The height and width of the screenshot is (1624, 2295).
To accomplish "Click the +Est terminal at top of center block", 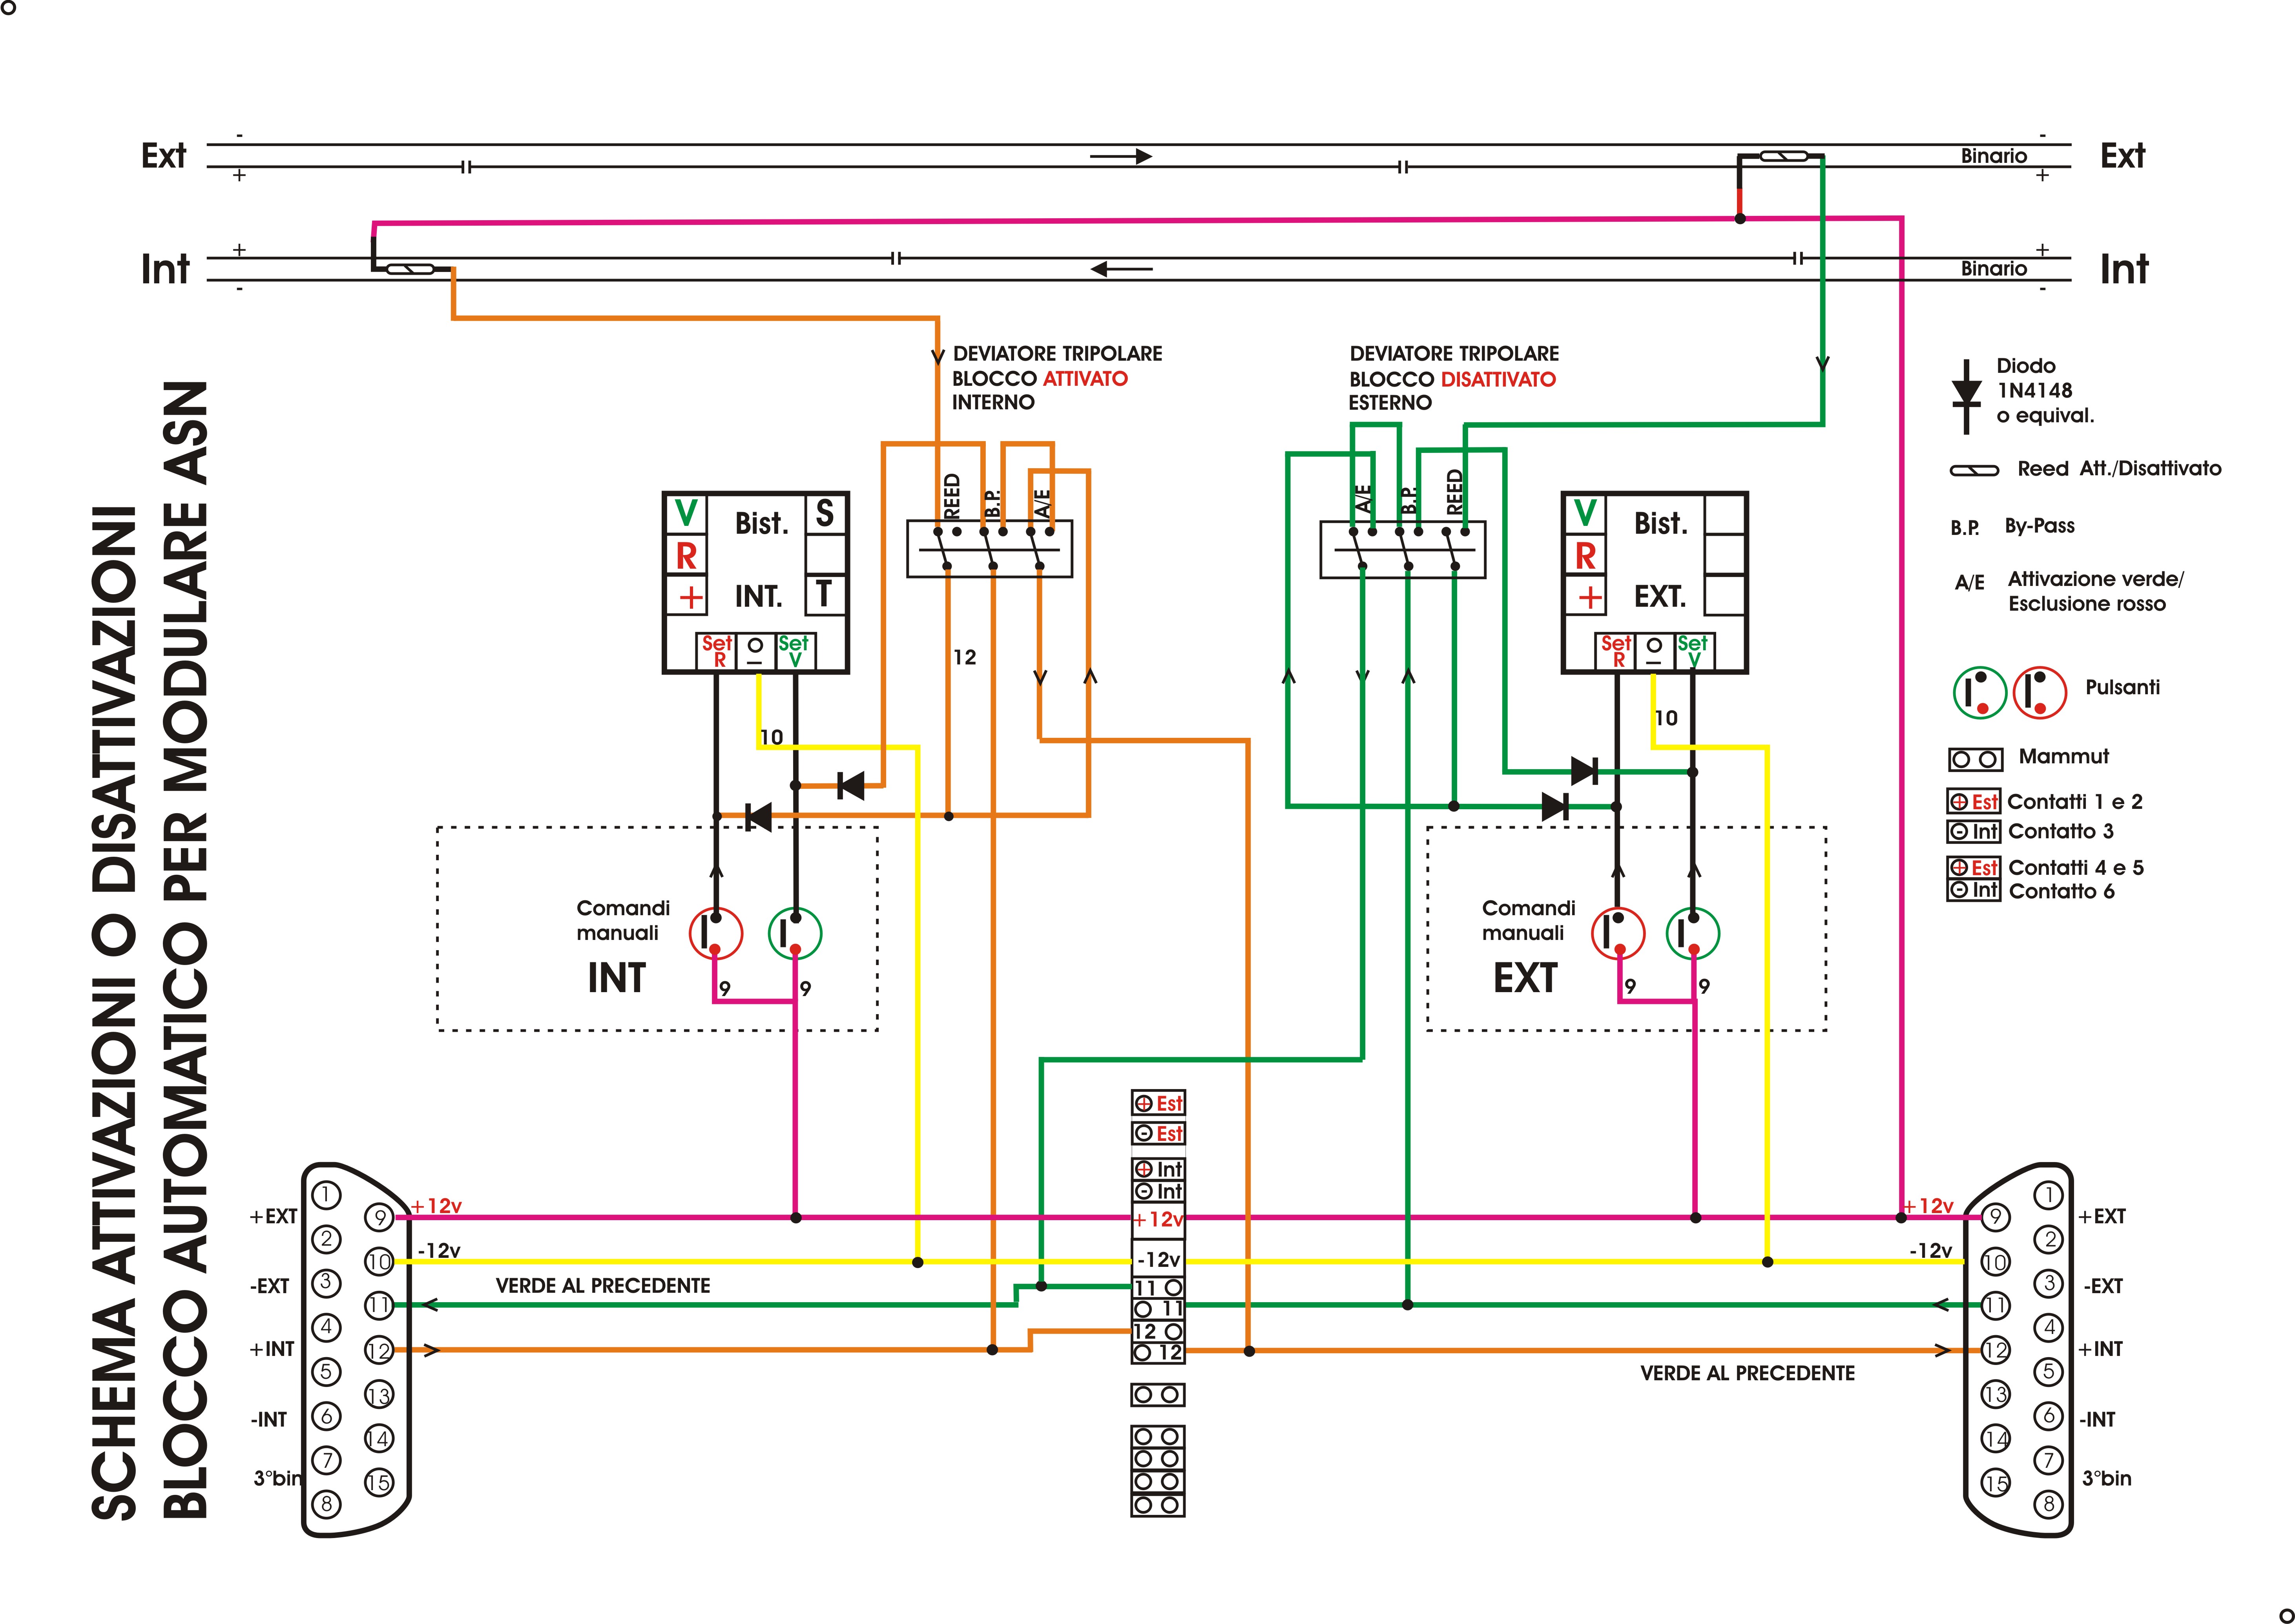I will [x=1158, y=1103].
